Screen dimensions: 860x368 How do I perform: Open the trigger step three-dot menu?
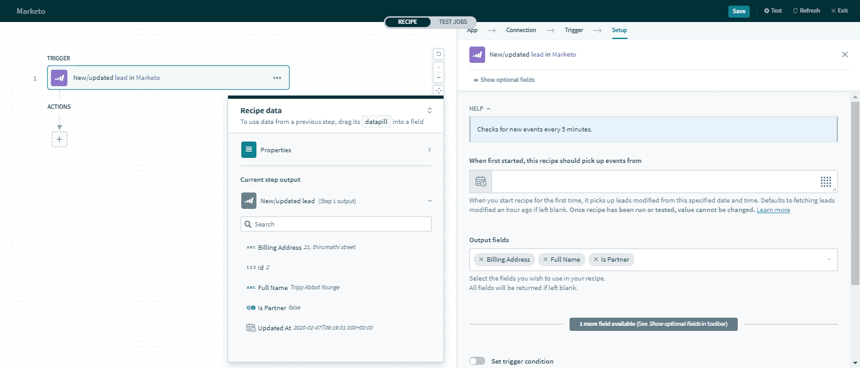click(277, 78)
